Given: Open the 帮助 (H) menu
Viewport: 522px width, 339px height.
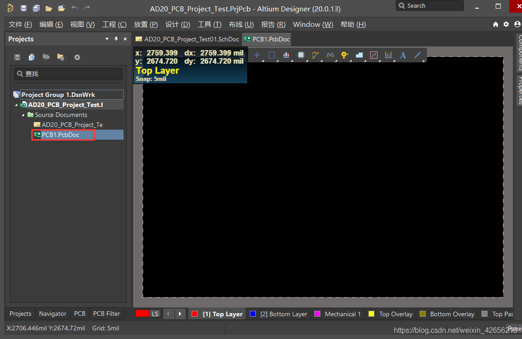Looking at the screenshot, I should tap(353, 24).
